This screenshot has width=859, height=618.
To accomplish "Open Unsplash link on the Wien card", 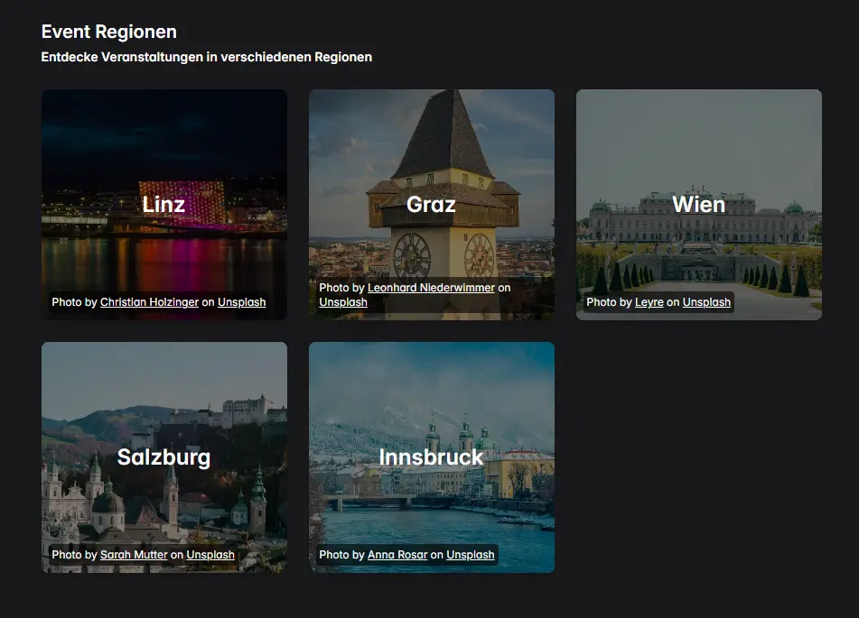I will click(706, 302).
